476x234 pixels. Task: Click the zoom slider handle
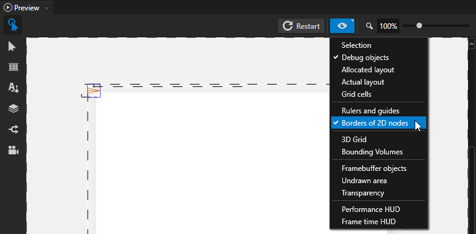(419, 26)
